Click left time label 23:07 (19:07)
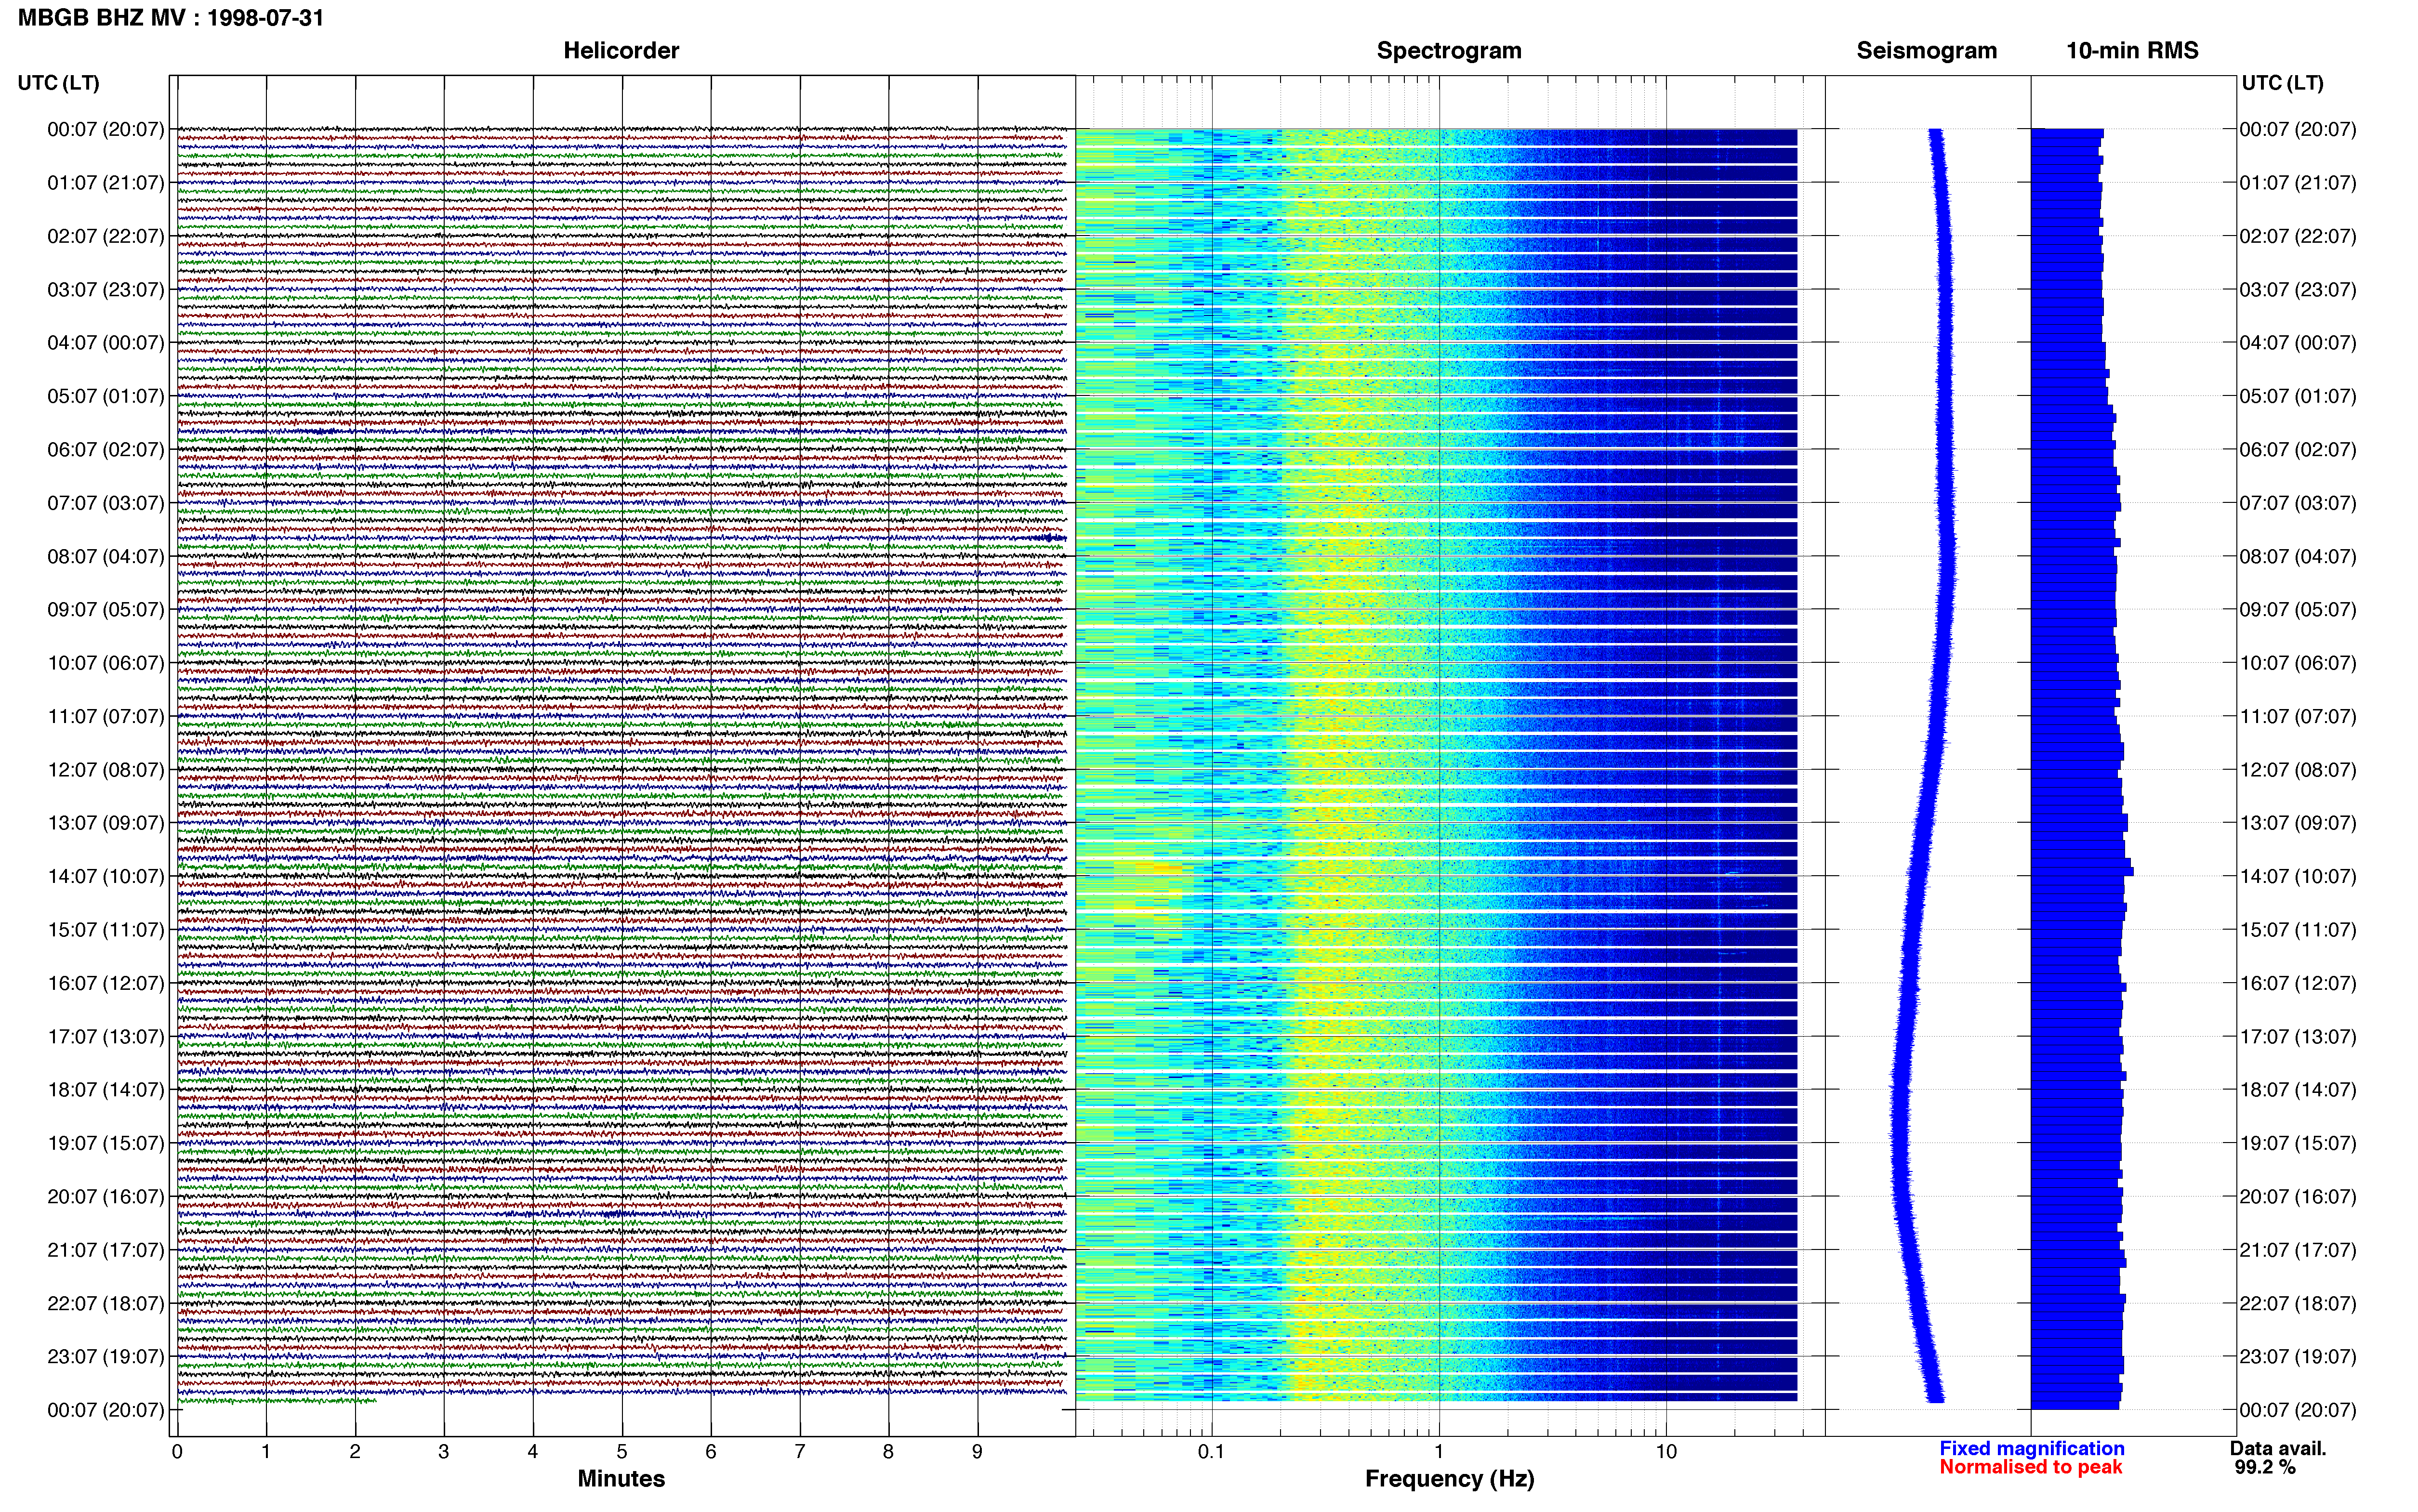This screenshot has height=1512, width=2418. tap(105, 1356)
